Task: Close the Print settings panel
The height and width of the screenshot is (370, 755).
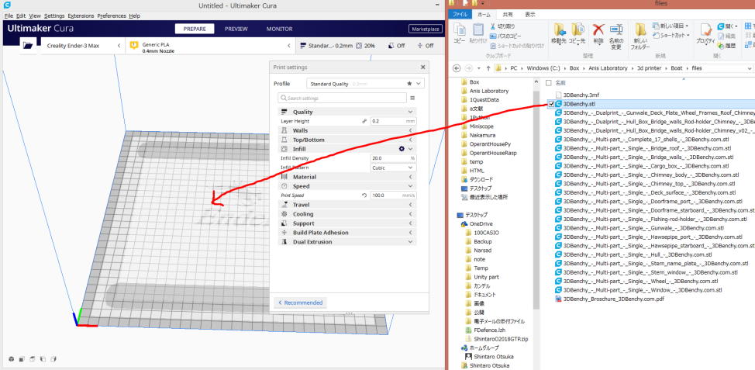Action: pos(422,67)
